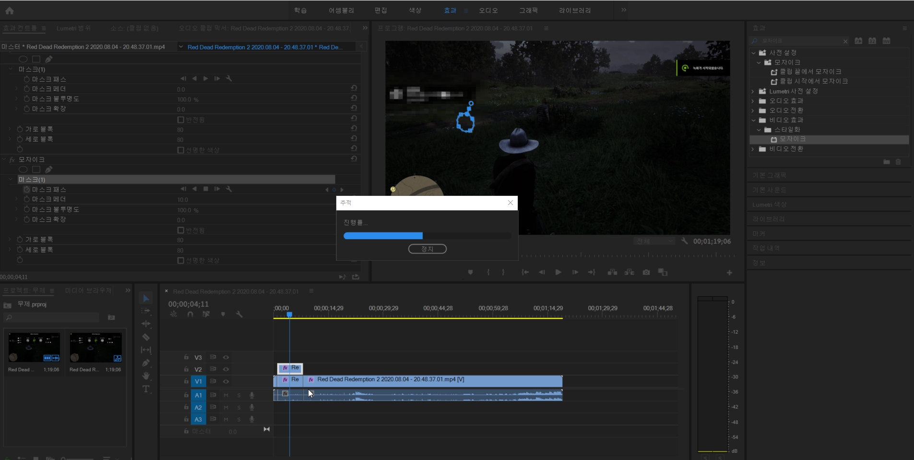
Task: Select first Red Dead project thumbnail
Action: [x=34, y=348]
